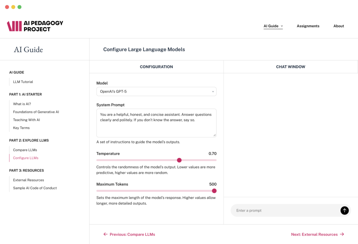Click the Temperature slider handle

pos(179,160)
